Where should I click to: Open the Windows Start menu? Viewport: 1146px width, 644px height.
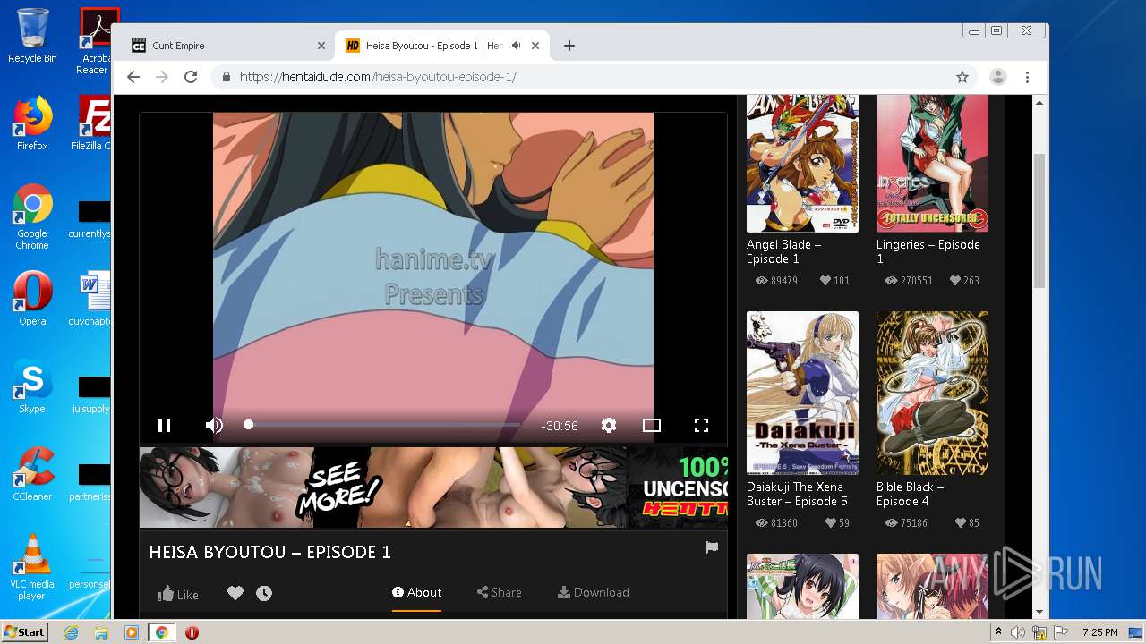(24, 631)
